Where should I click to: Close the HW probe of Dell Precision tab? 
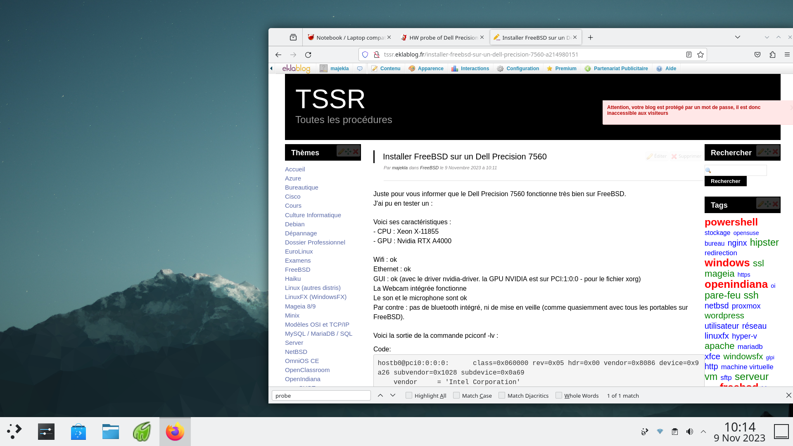point(482,37)
